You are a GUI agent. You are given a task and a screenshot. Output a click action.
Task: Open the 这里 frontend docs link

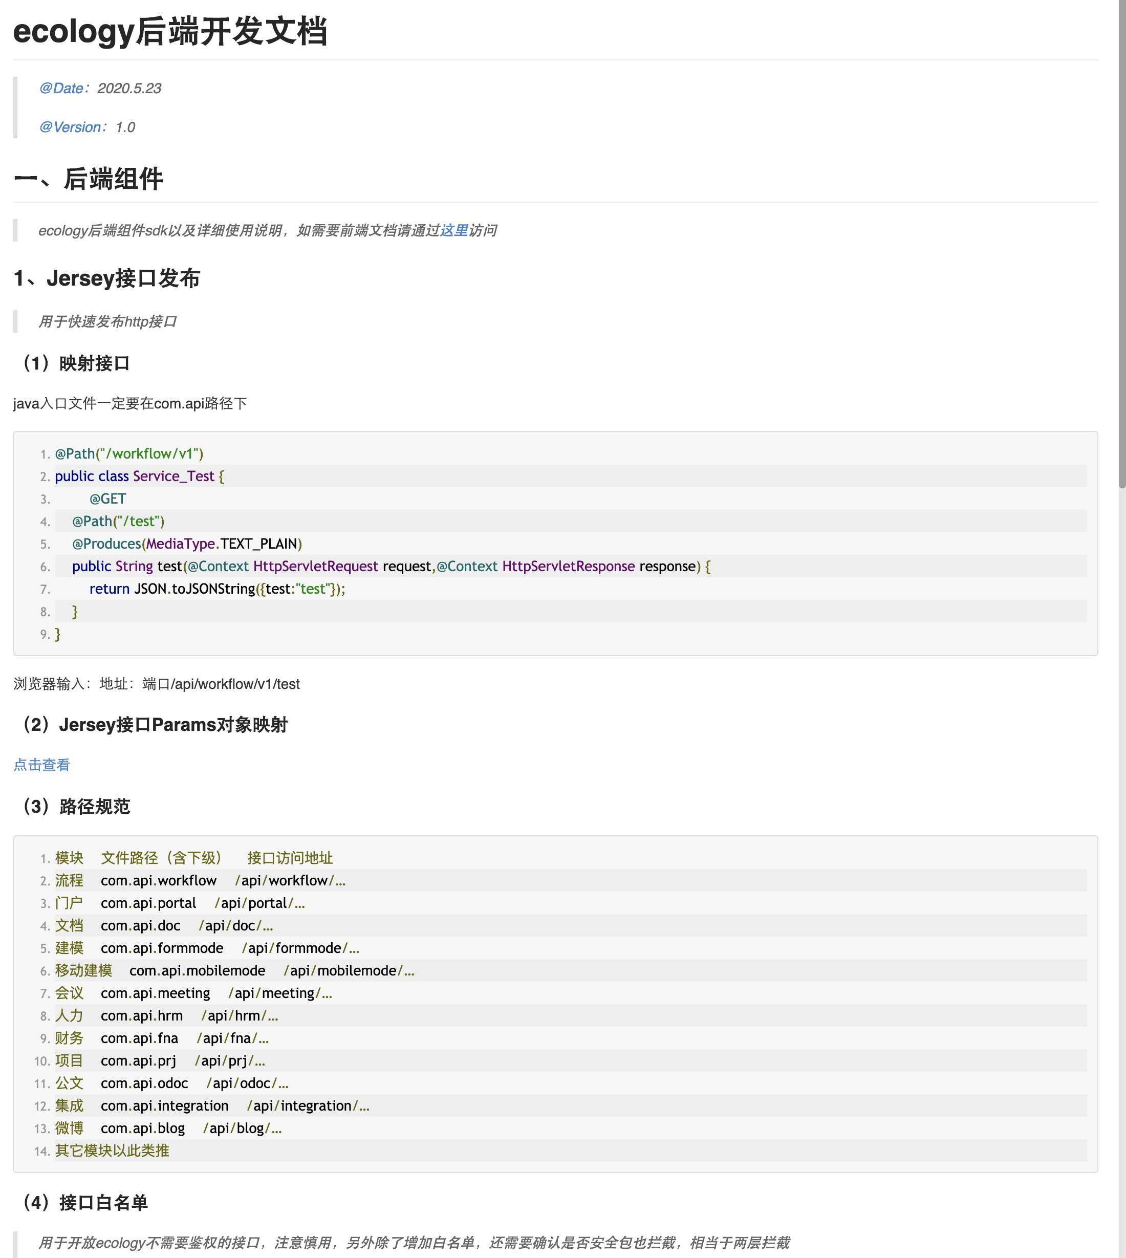pyautogui.click(x=453, y=231)
